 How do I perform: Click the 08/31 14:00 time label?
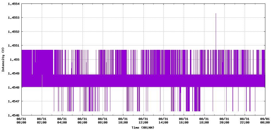(163, 121)
